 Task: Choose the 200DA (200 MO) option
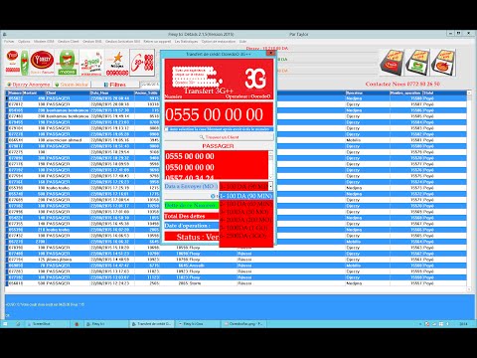(245, 220)
